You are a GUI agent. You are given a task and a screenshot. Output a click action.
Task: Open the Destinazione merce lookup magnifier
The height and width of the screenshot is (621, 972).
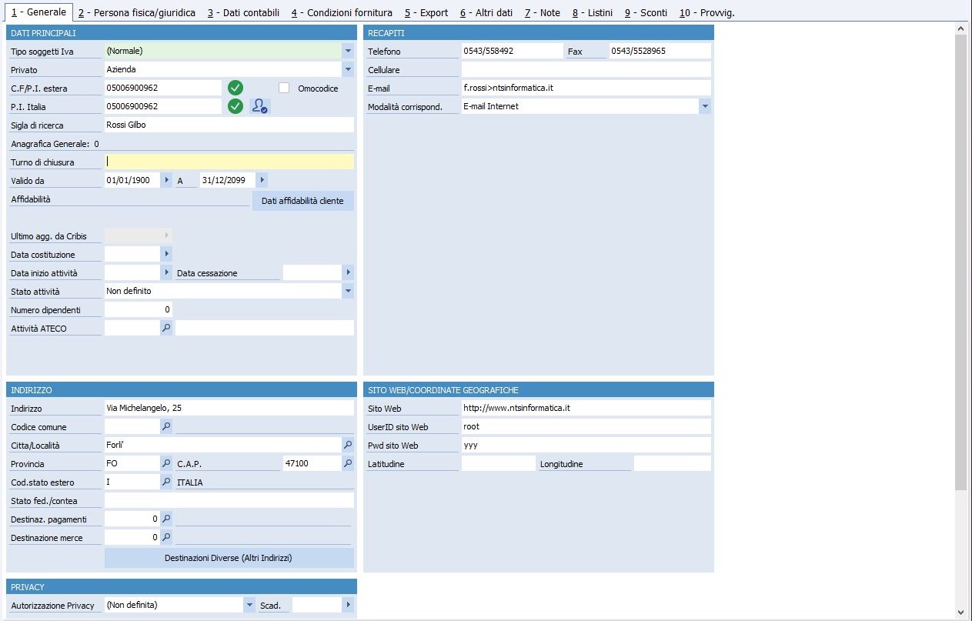(166, 538)
